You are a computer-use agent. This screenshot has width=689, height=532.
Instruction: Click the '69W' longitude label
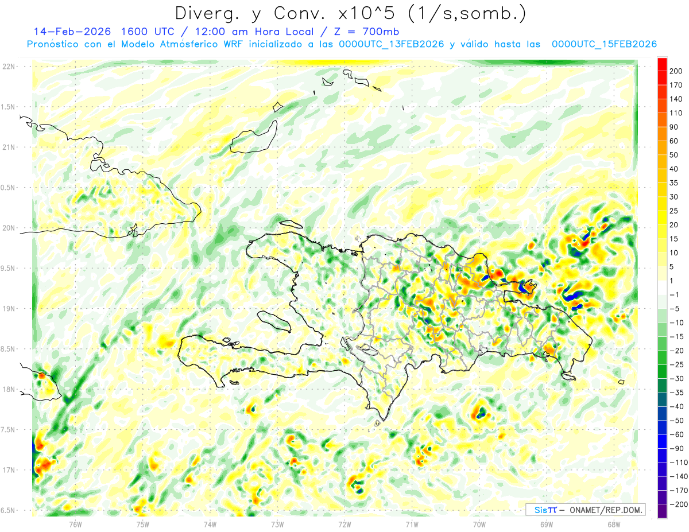pos(547,523)
